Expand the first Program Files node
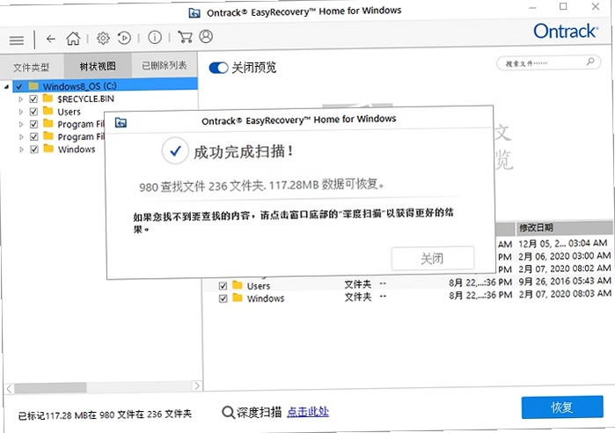Image resolution: width=615 pixels, height=433 pixels. [x=21, y=124]
